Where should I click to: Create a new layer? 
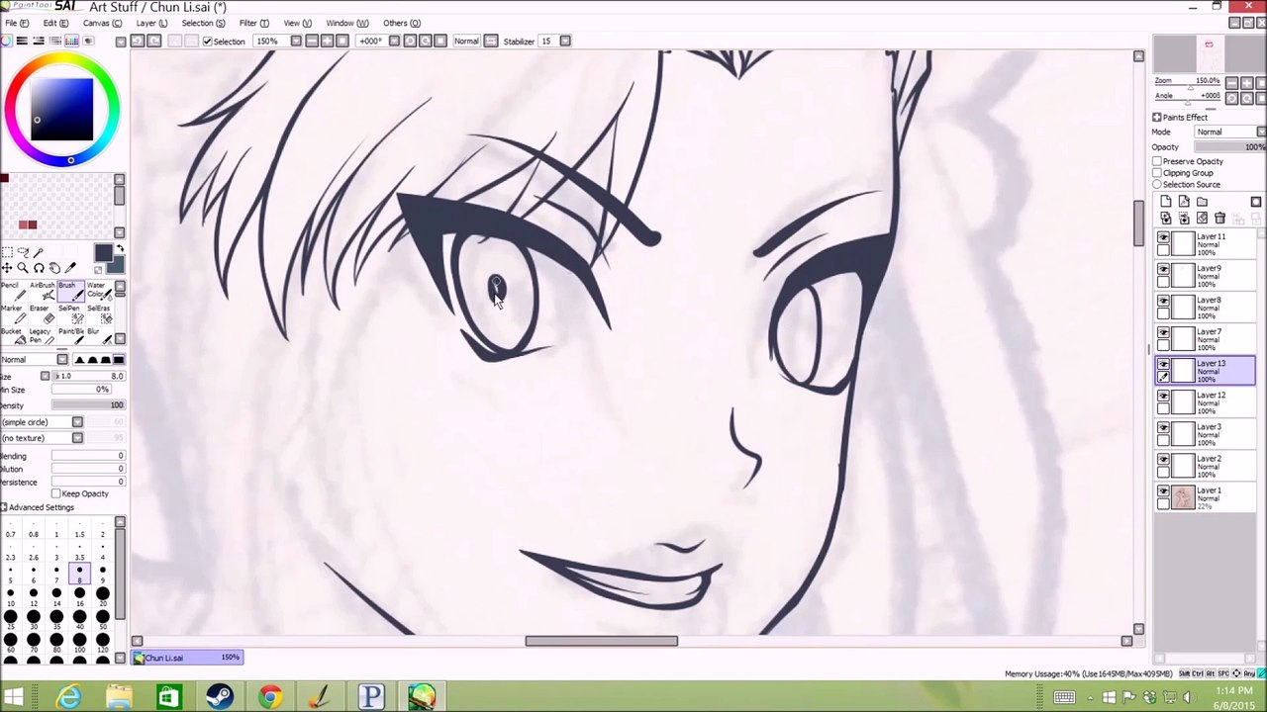(1166, 202)
